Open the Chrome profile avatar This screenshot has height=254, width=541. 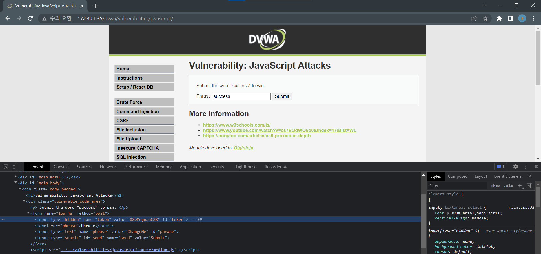(522, 19)
